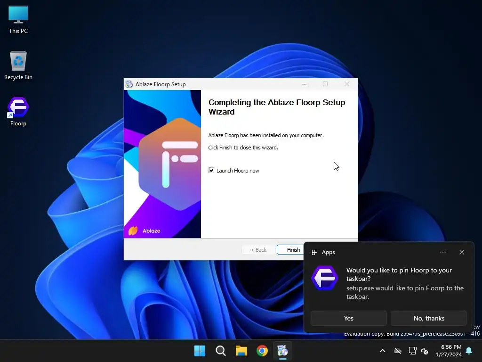Click the "Launch Floorp now" label text
482x362 pixels.
click(x=238, y=171)
